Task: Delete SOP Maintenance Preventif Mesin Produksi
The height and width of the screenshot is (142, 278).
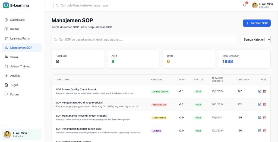Action: pyautogui.click(x=264, y=117)
